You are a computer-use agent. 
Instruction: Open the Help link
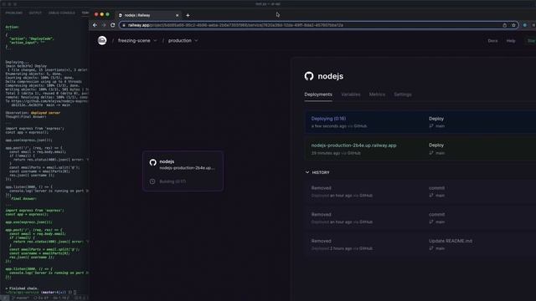511,41
